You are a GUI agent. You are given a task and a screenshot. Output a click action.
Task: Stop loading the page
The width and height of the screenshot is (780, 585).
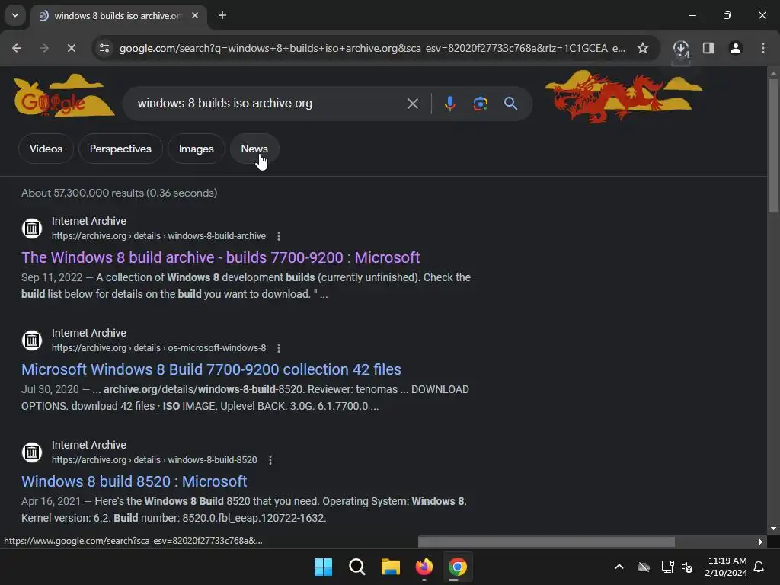click(x=71, y=48)
